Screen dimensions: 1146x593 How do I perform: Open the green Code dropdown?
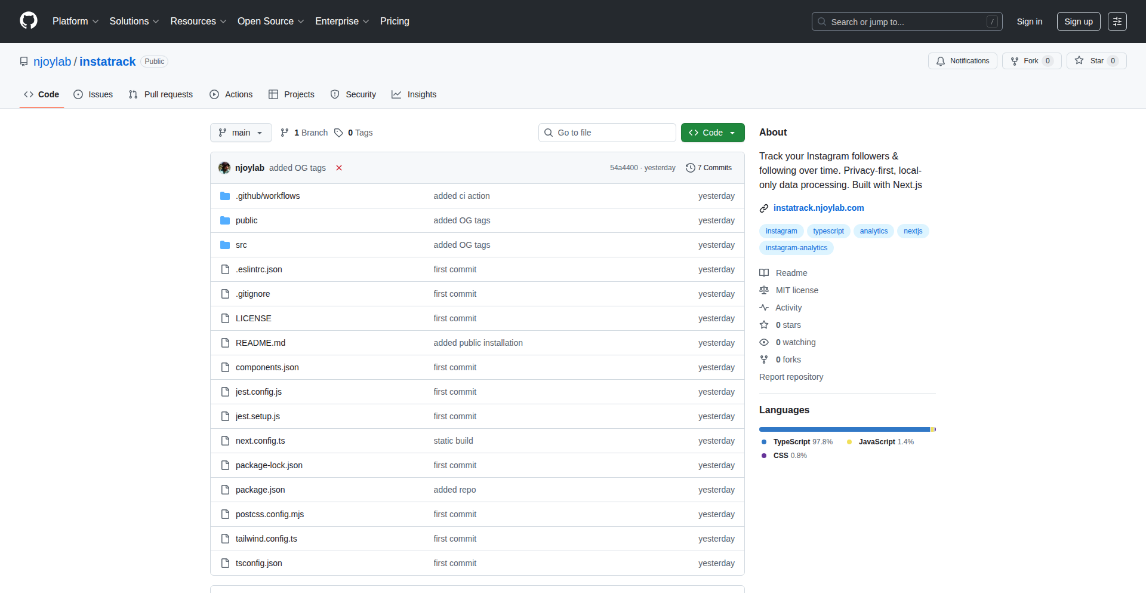coord(712,133)
